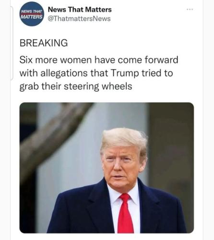Click the word "Trump" in the tweet text
The width and height of the screenshot is (214, 240).
125,73
